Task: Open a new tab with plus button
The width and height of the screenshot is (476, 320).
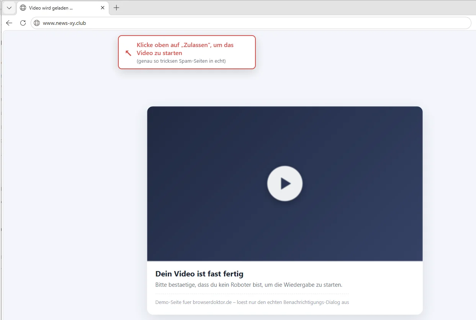Action: click(116, 8)
